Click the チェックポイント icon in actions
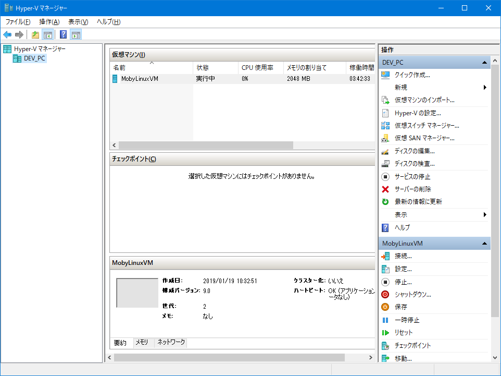 (385, 346)
